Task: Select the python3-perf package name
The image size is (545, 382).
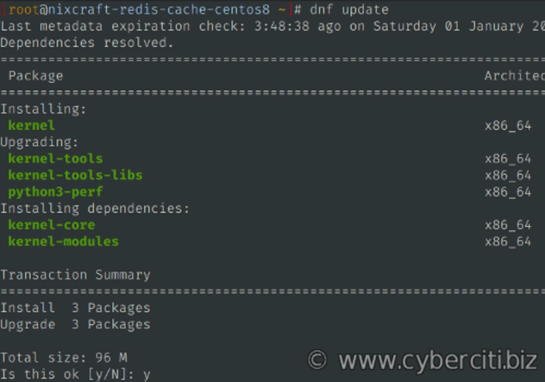Action: tap(55, 192)
